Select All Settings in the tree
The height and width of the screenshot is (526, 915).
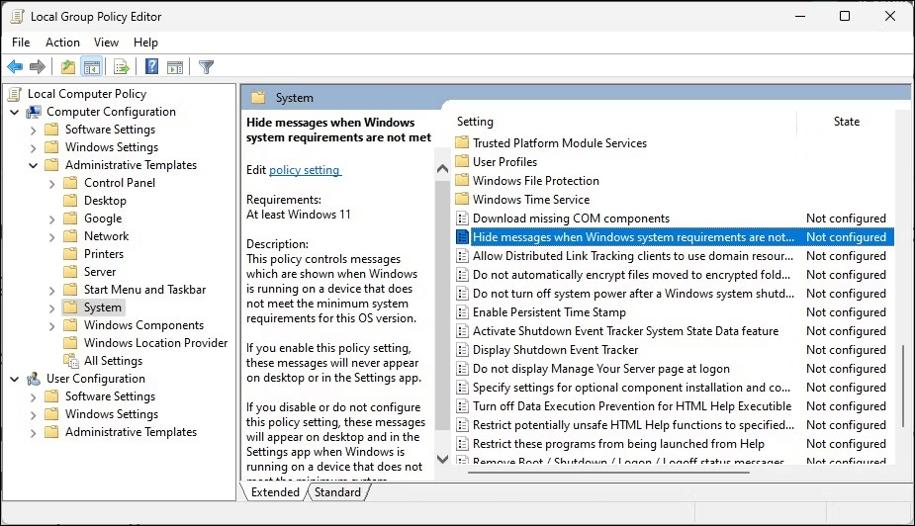point(113,361)
